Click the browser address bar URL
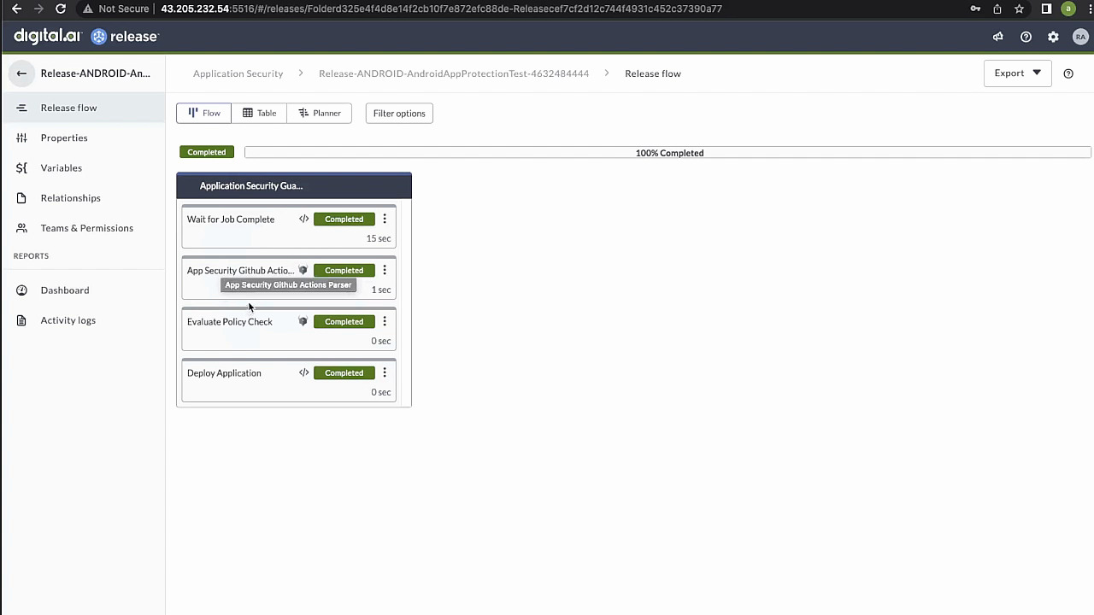Viewport: 1094px width, 615px height. 441,9
